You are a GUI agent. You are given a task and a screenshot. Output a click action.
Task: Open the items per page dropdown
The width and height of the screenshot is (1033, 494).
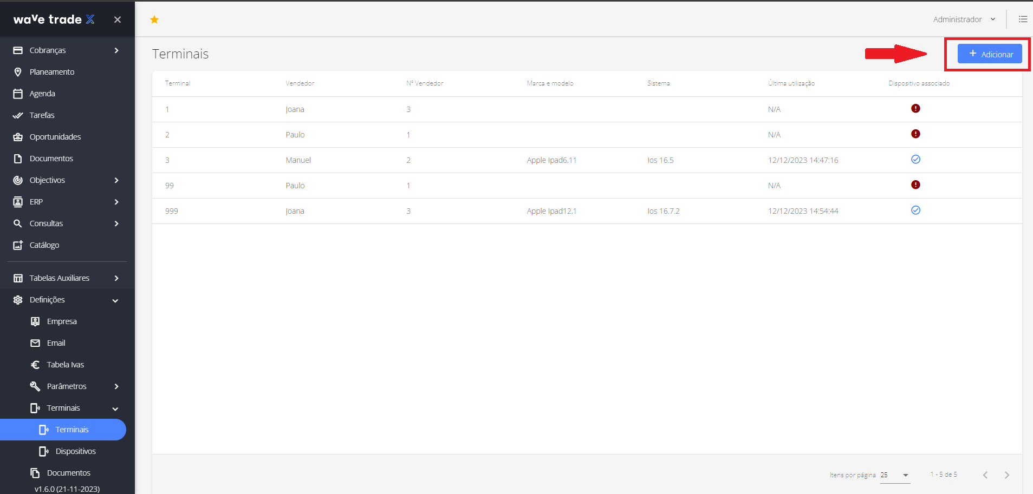tap(895, 475)
